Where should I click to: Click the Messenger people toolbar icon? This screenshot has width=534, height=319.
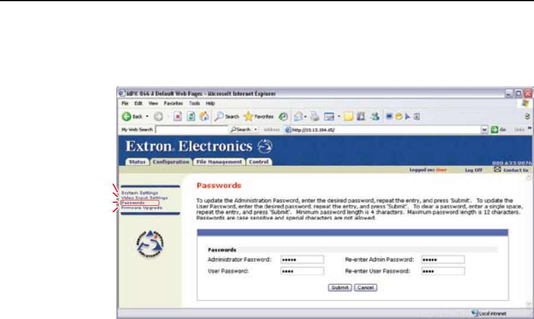coord(375,116)
